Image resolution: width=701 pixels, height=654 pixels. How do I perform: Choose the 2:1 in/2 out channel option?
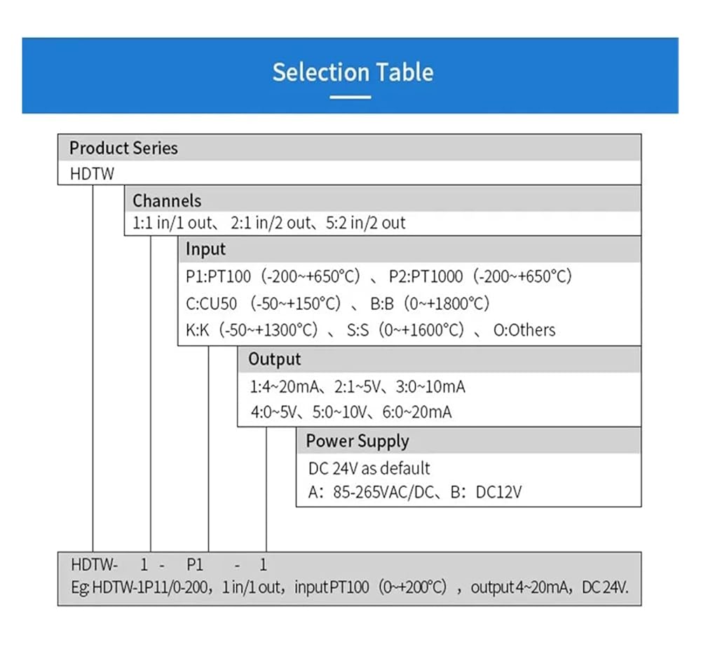tap(271, 223)
